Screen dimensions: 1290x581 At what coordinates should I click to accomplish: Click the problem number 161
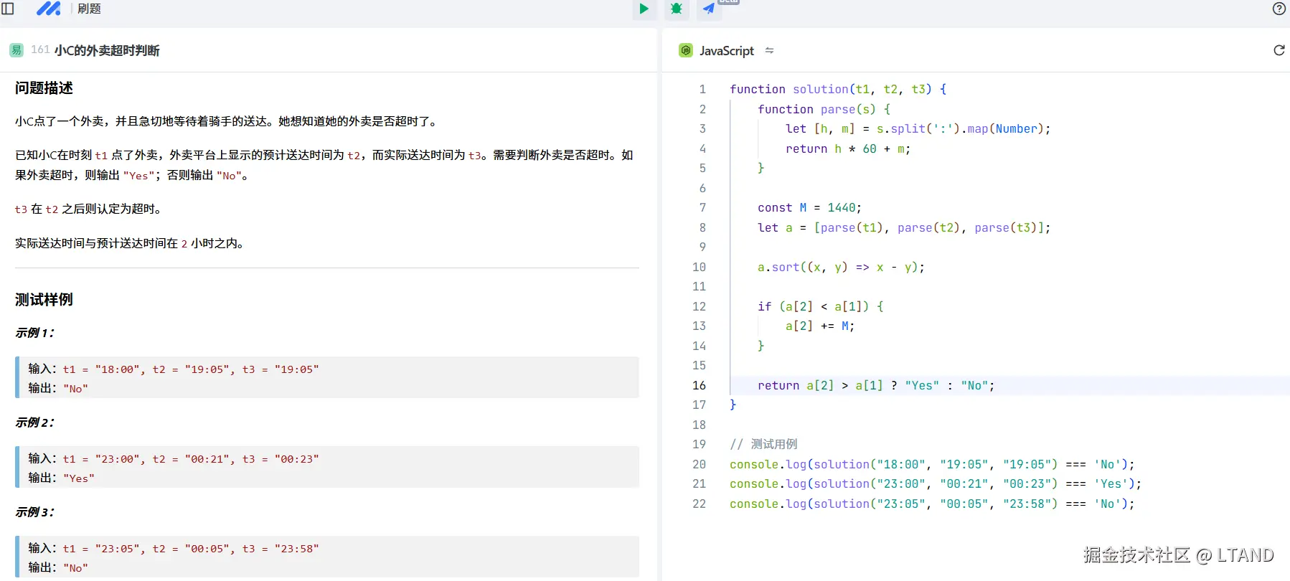click(40, 49)
